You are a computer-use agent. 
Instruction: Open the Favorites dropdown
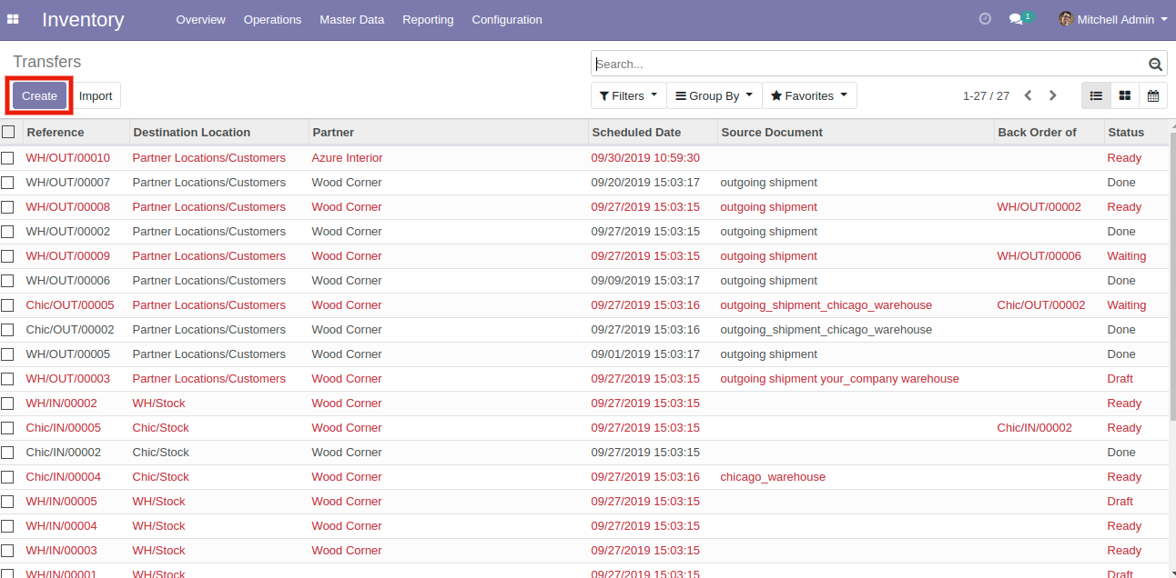tap(809, 95)
